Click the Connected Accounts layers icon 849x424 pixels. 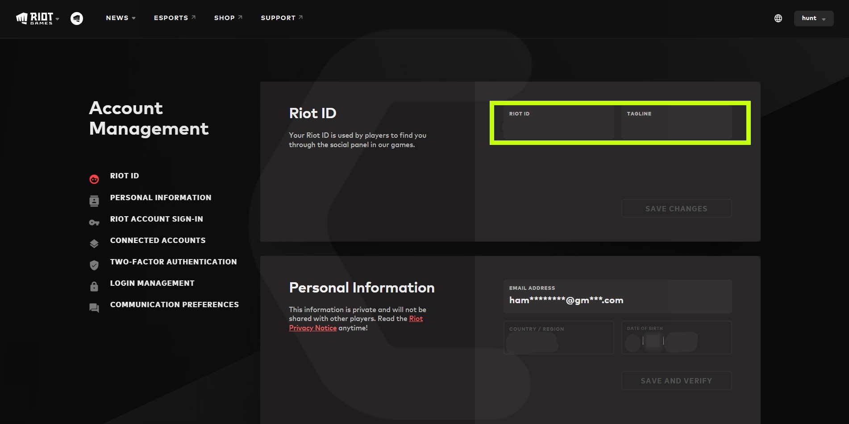tap(94, 244)
